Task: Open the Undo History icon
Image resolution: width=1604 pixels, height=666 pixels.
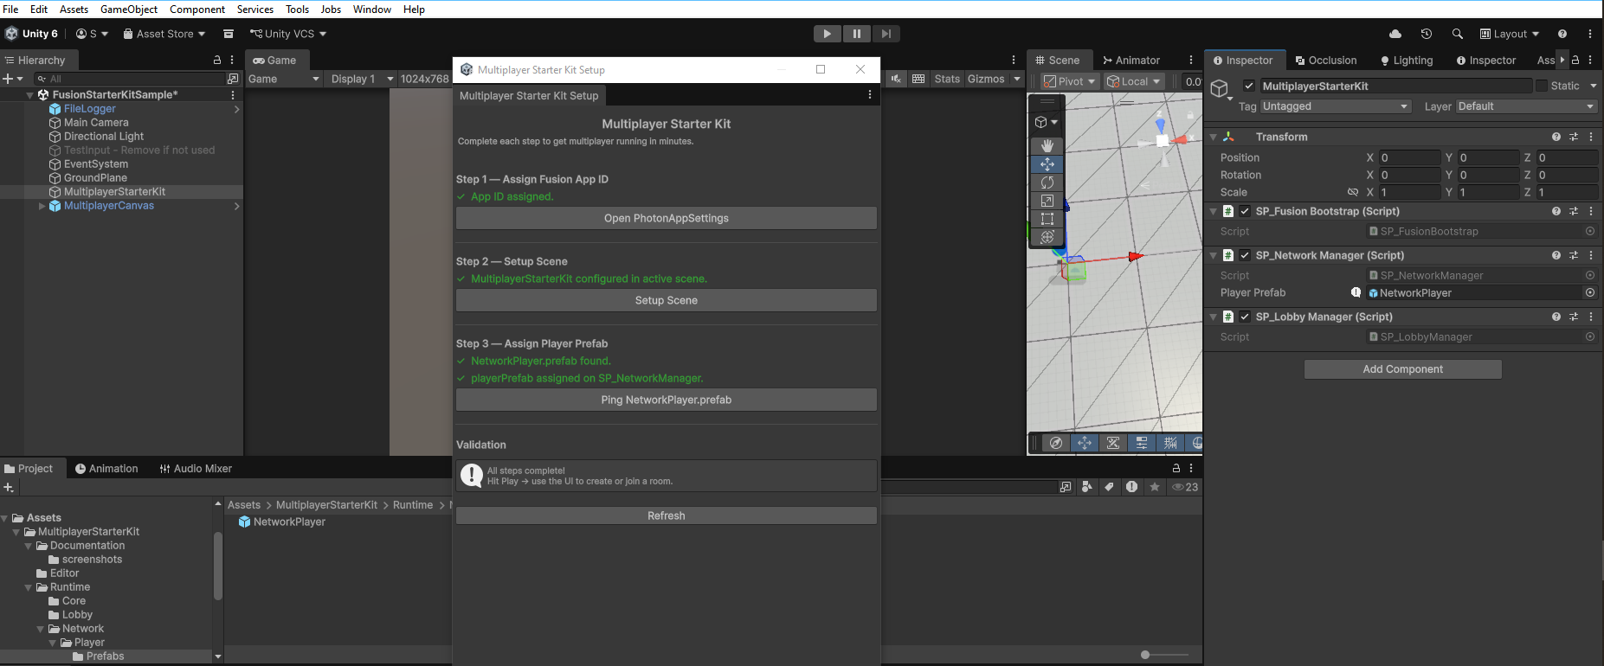Action: 1427,34
